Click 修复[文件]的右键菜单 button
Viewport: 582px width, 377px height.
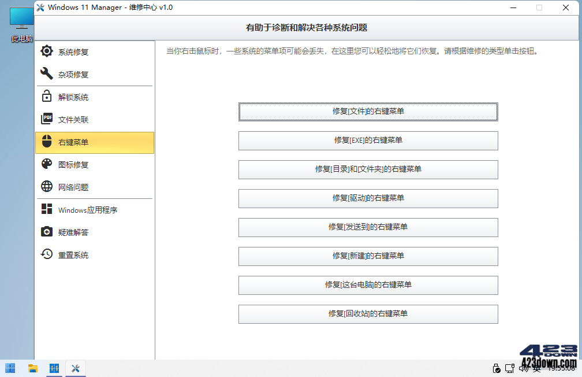368,112
